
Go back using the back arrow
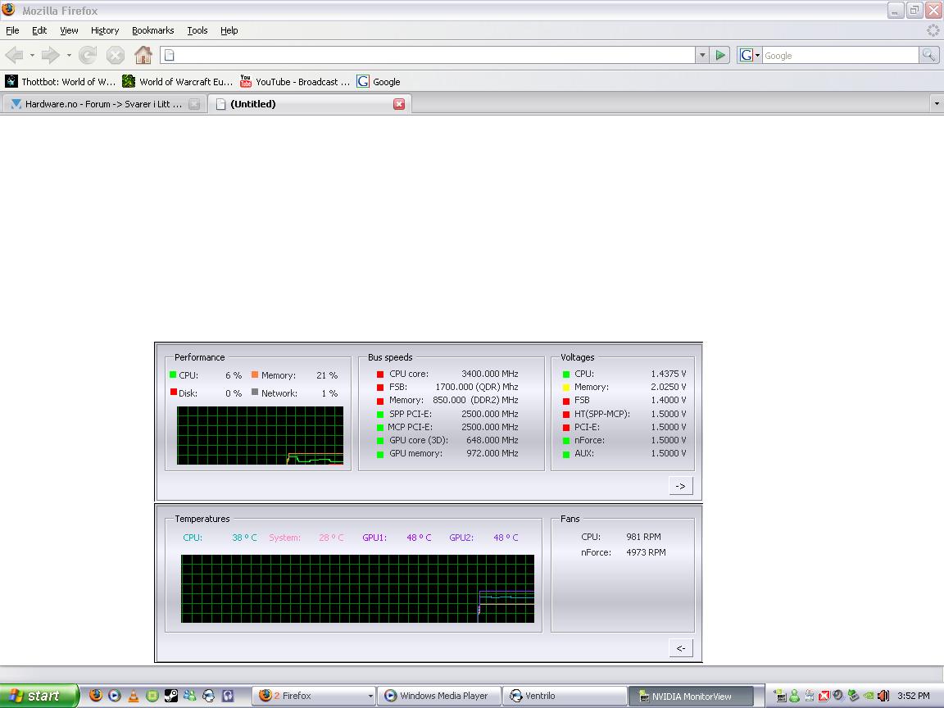click(x=14, y=56)
